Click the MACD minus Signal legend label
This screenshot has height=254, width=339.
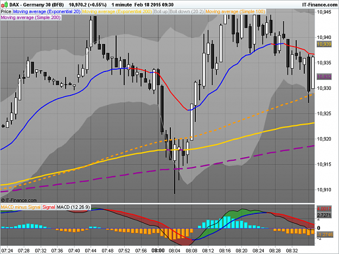(x=21, y=207)
